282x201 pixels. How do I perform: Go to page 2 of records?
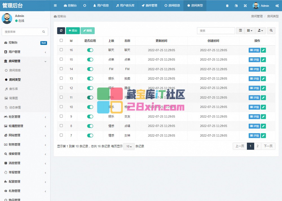coord(257,146)
